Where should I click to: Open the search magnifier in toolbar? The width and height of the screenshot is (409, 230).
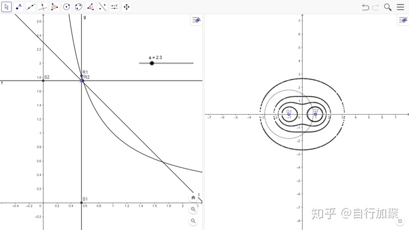387,7
